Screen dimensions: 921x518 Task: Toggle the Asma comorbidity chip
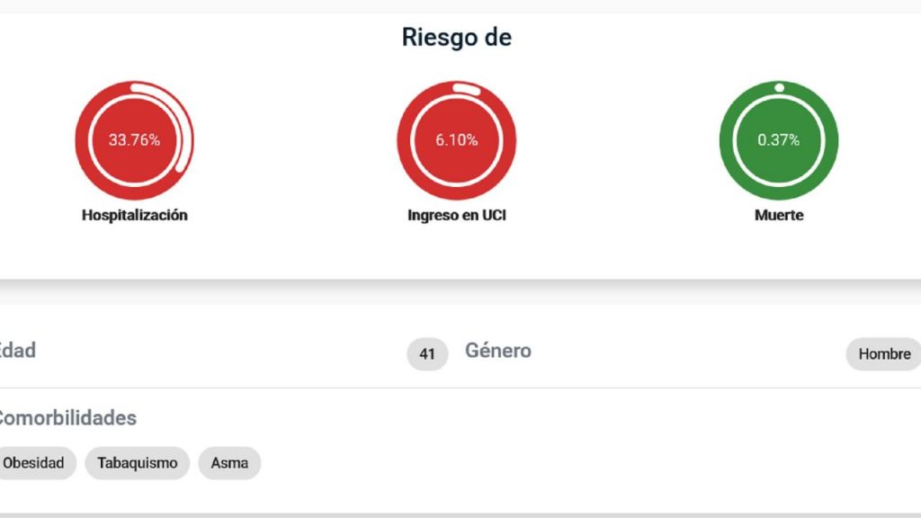point(229,463)
